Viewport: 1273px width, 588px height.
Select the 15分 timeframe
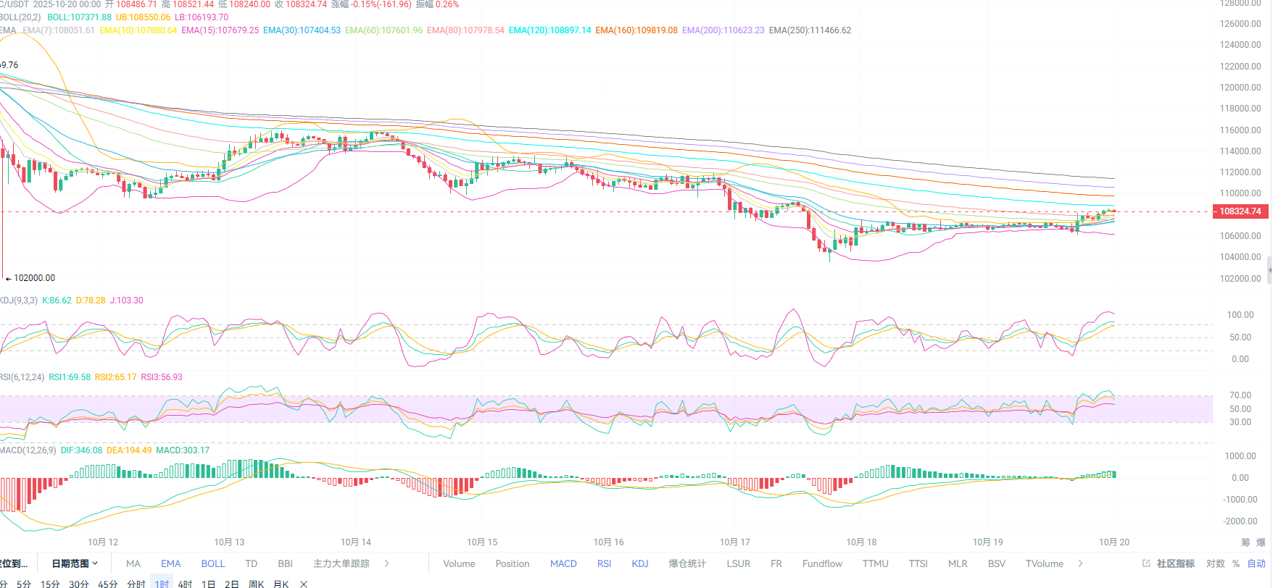click(x=50, y=584)
